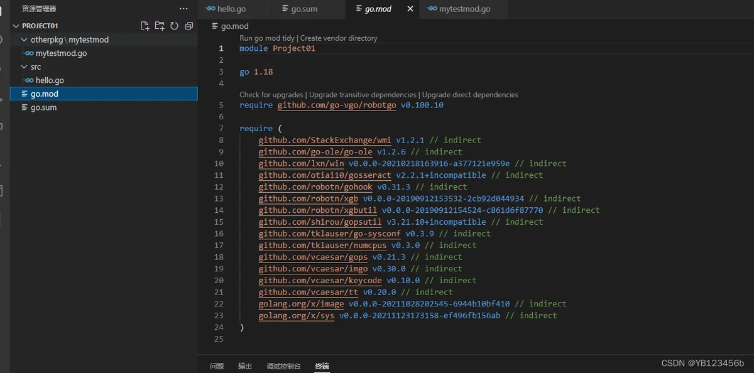This screenshot has width=754, height=373.
Task: Close the go.mod editor tab
Action: (x=410, y=9)
